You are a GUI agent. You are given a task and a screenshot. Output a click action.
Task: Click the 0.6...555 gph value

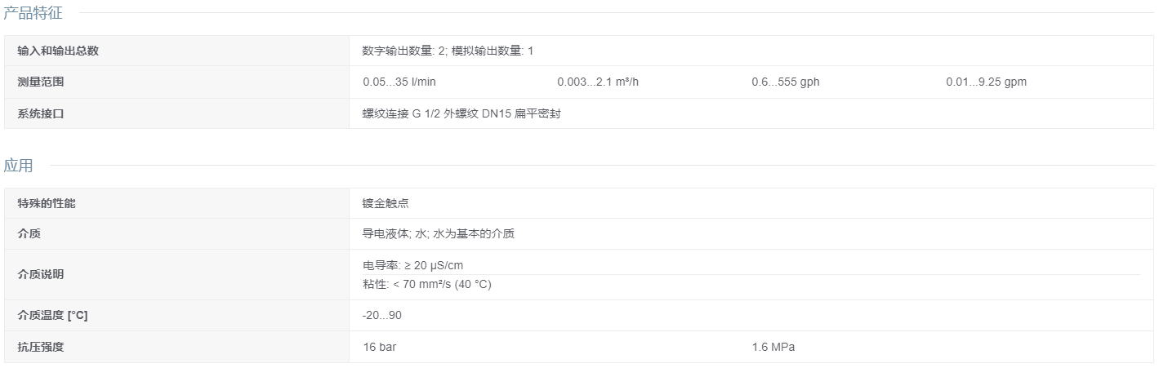point(785,82)
